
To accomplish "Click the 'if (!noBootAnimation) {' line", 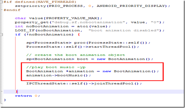I will 48,34.
